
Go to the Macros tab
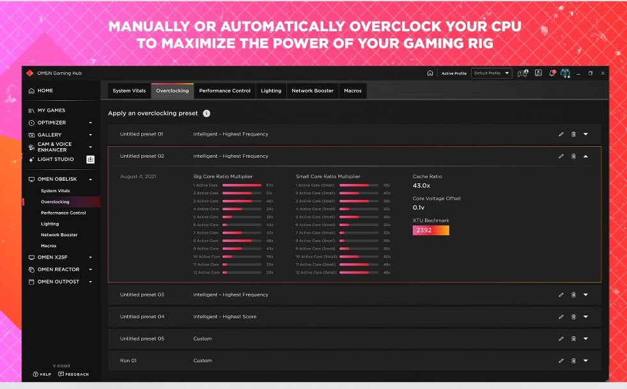[x=353, y=91]
